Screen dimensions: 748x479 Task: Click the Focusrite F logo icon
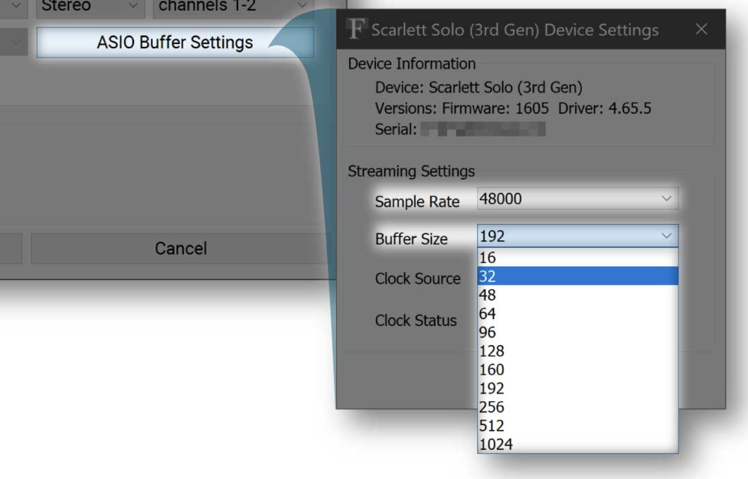point(356,29)
